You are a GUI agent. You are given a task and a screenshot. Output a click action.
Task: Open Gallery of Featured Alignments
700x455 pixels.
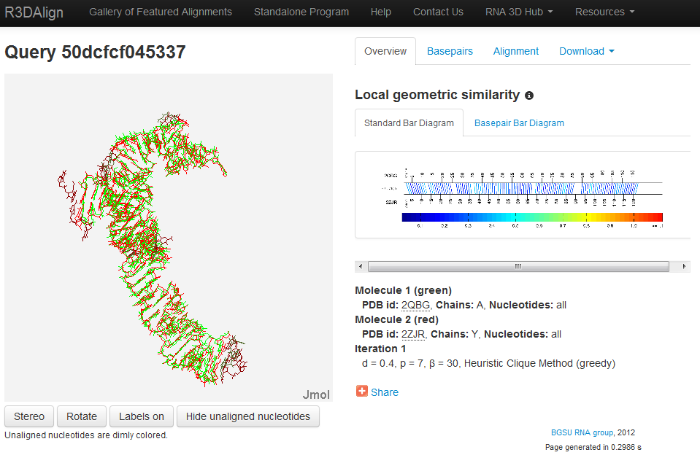click(161, 12)
